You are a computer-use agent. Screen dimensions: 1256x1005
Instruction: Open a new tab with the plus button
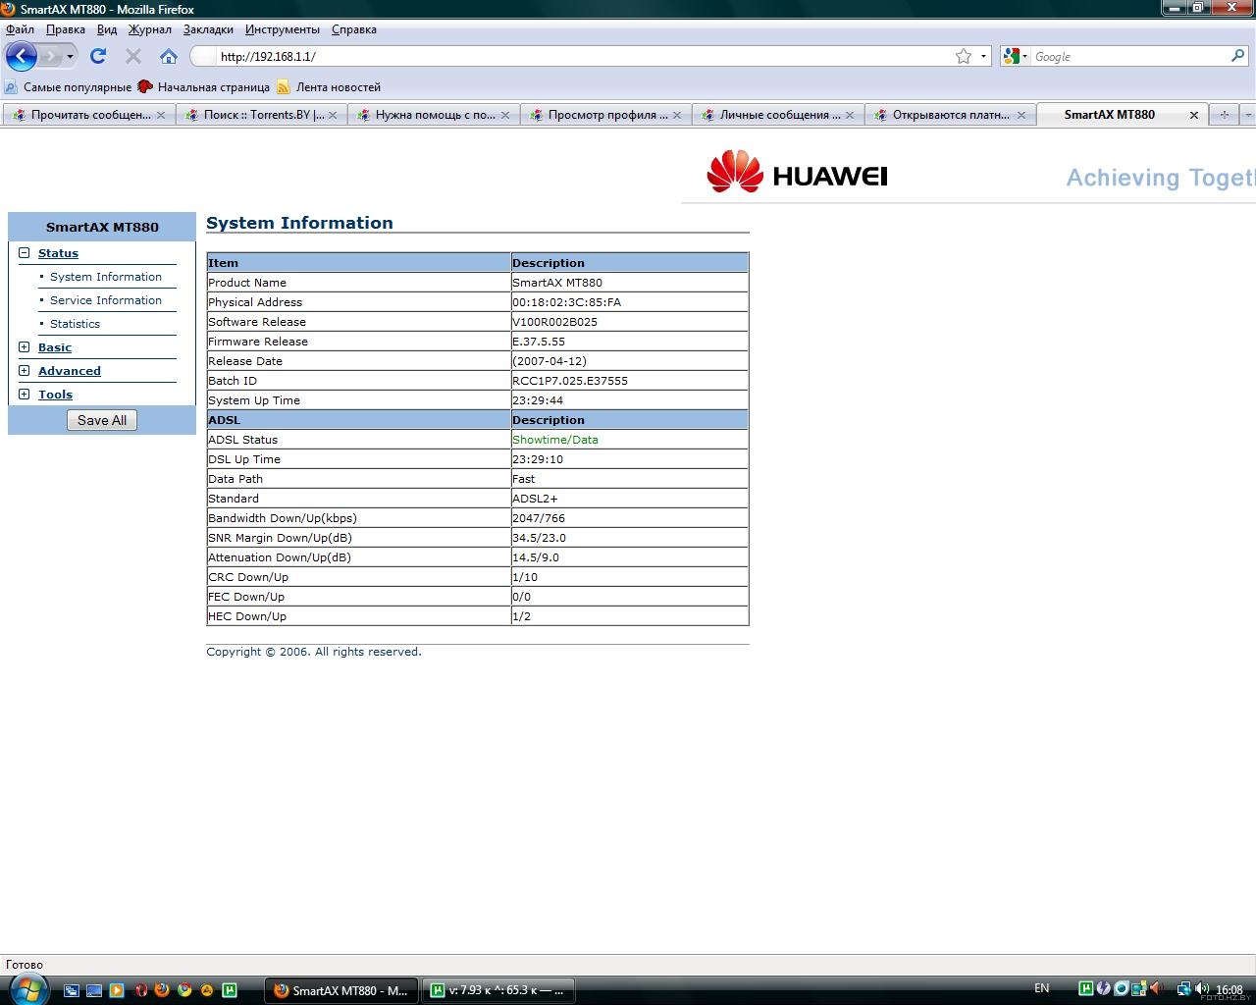point(1224,115)
